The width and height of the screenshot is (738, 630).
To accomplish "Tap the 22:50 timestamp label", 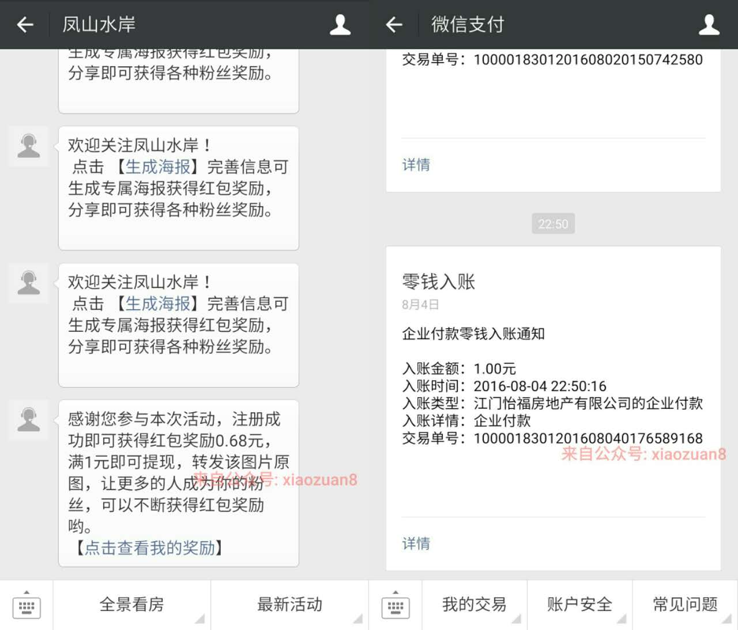I will (553, 224).
